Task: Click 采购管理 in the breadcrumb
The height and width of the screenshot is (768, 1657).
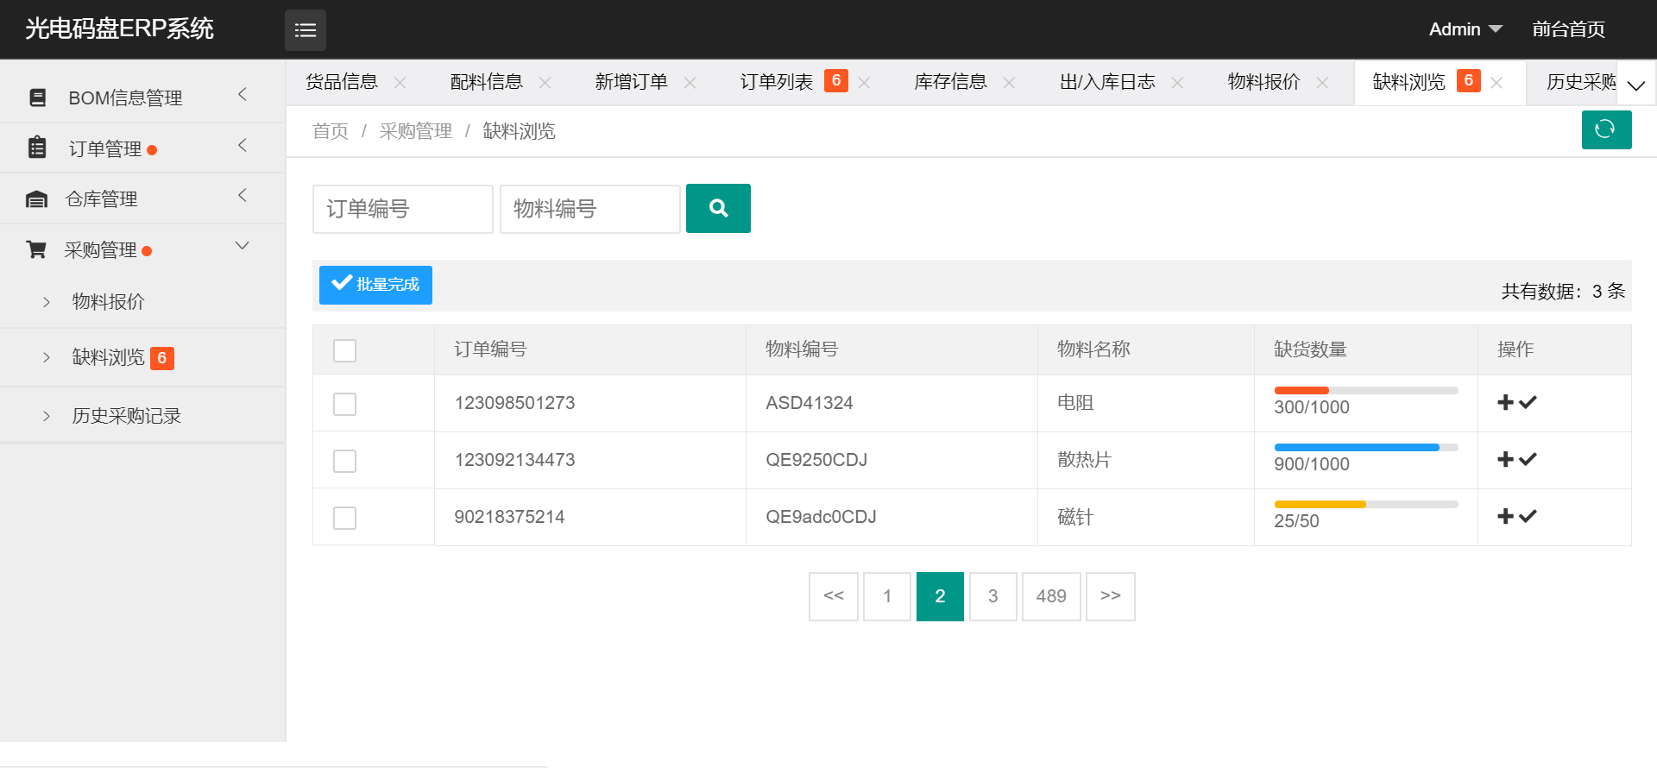Action: pyautogui.click(x=416, y=131)
